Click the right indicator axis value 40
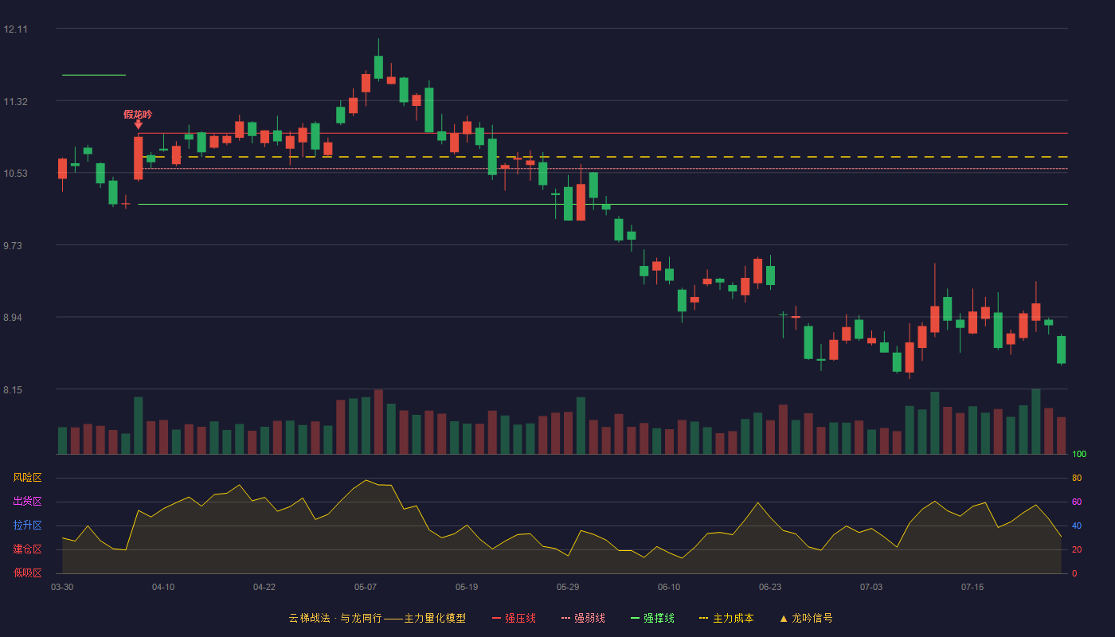 [1077, 526]
